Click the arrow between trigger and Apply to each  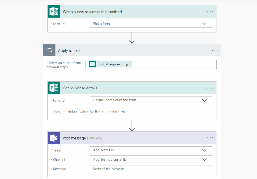tap(132, 38)
